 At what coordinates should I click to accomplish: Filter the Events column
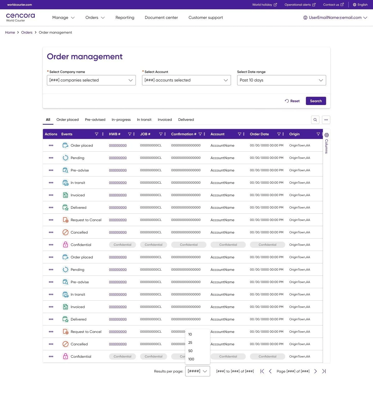coord(97,134)
